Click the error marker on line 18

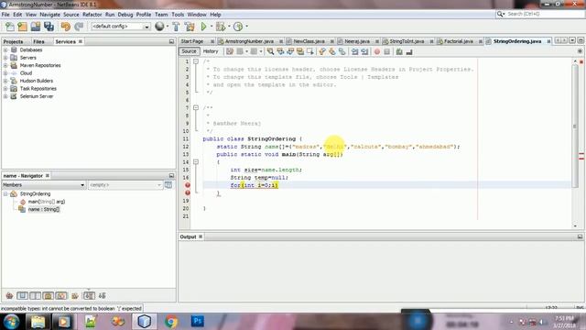[x=188, y=193]
